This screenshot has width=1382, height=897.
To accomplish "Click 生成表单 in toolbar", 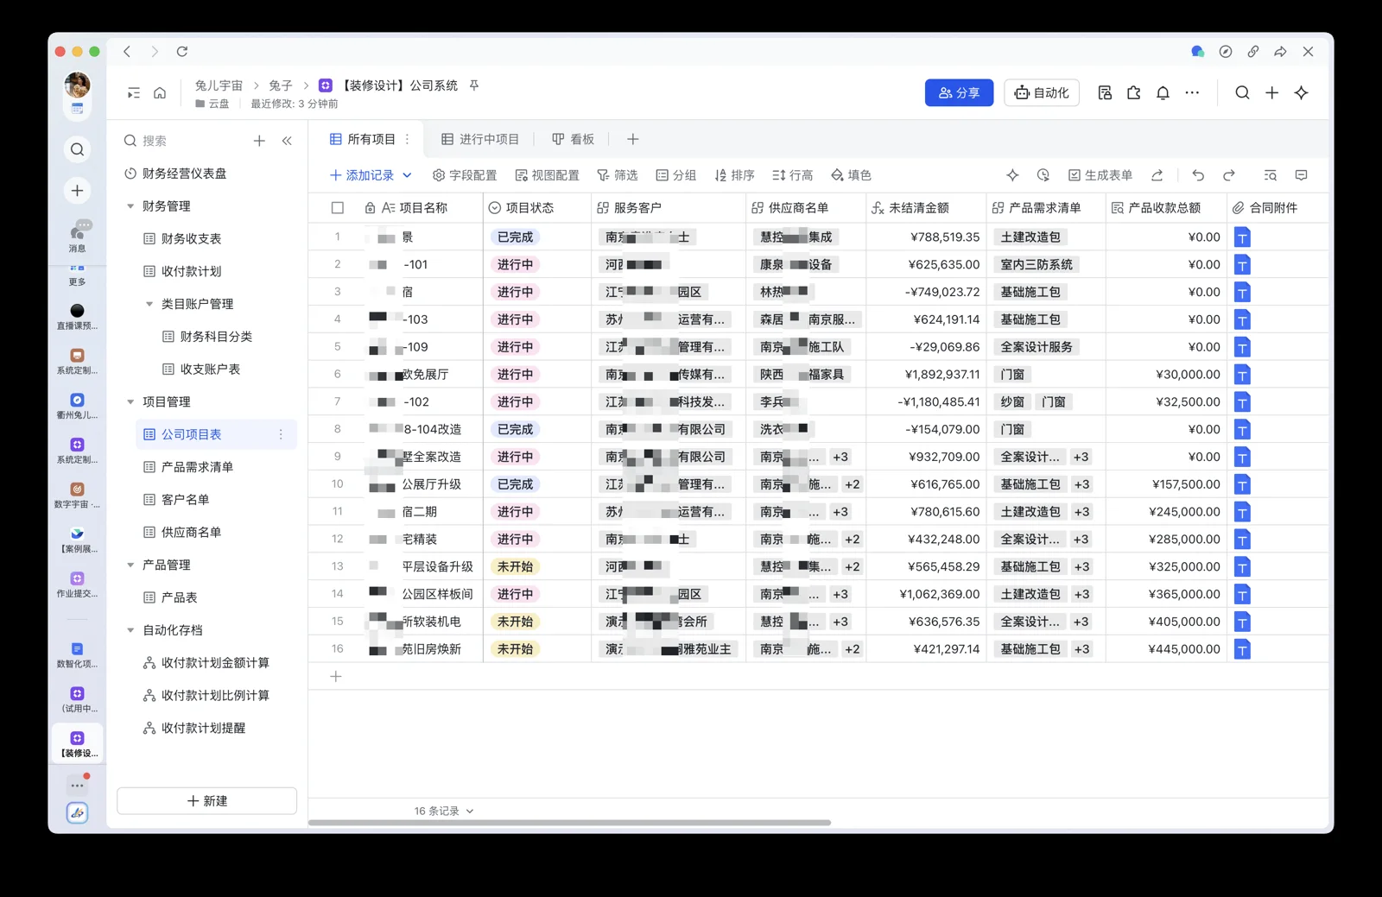I will click(1100, 175).
